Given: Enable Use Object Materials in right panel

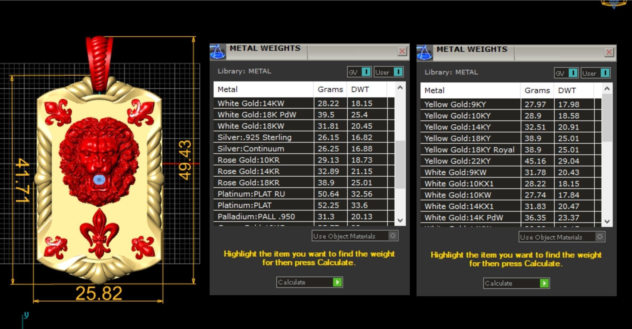Looking at the screenshot, I should [x=599, y=237].
